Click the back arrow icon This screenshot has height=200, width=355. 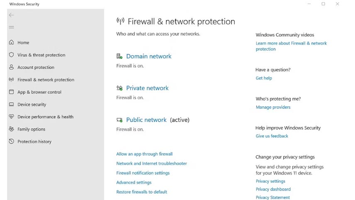click(11, 15)
